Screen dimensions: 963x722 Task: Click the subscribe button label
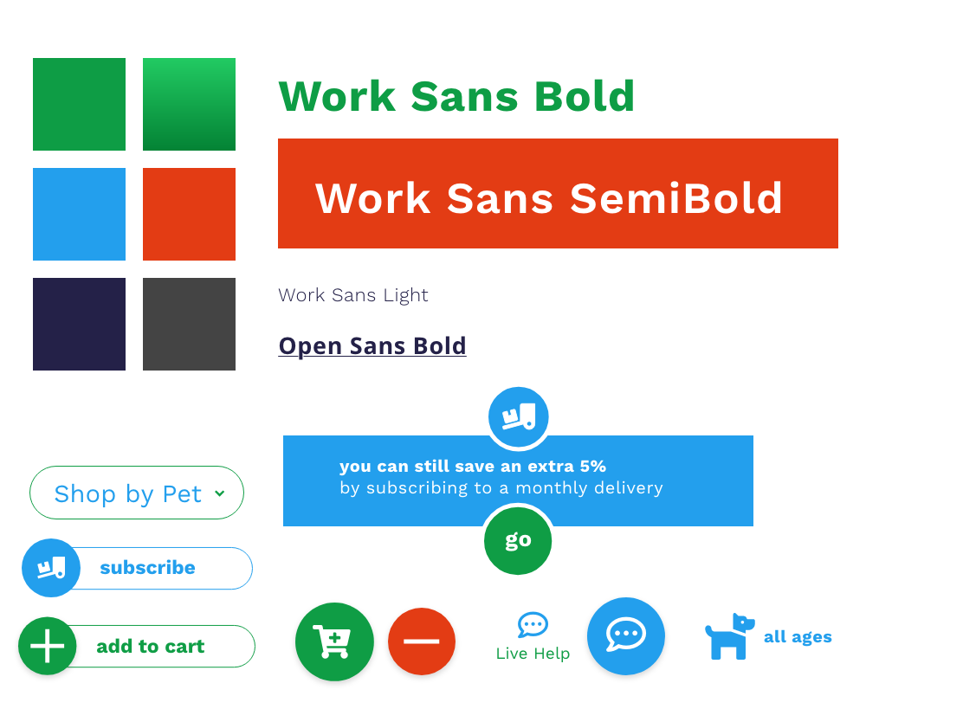click(147, 568)
